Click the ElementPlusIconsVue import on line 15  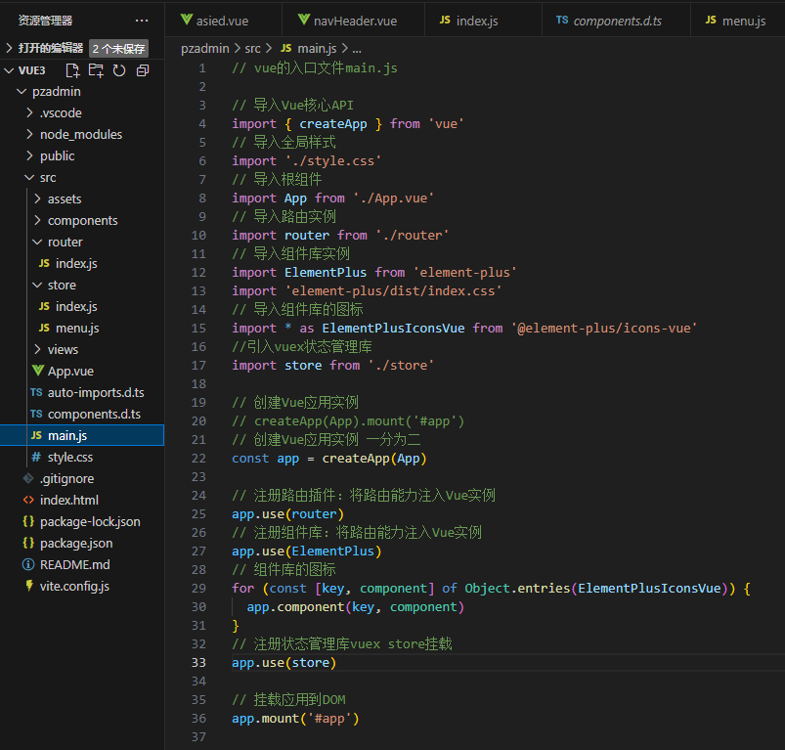[x=393, y=328]
